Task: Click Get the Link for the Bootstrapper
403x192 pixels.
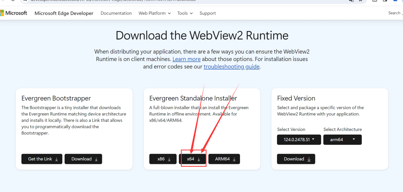Action: pos(42,159)
